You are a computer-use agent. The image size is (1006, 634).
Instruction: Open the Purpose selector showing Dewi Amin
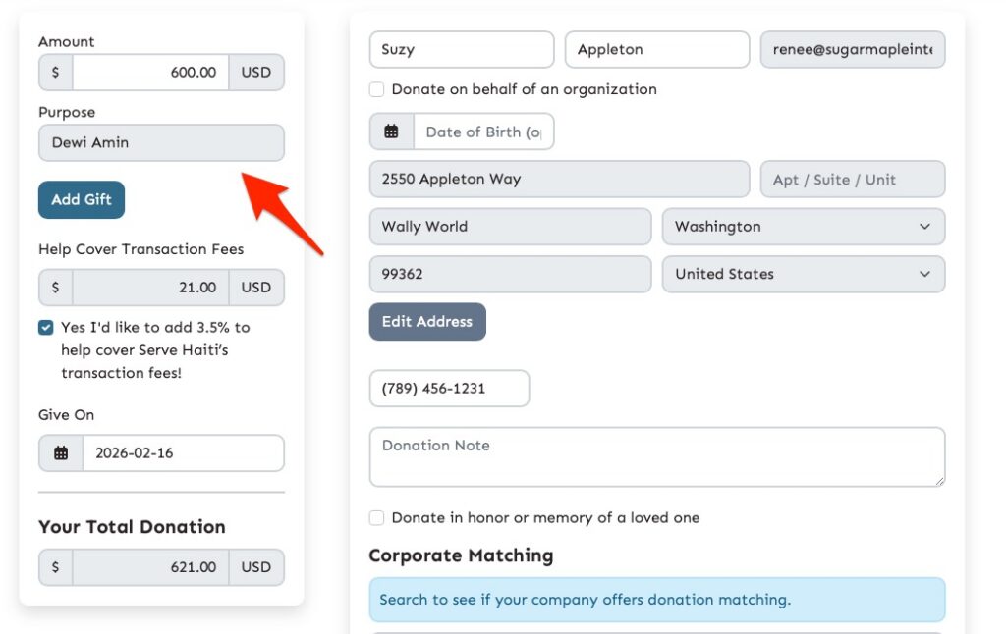[x=161, y=142]
